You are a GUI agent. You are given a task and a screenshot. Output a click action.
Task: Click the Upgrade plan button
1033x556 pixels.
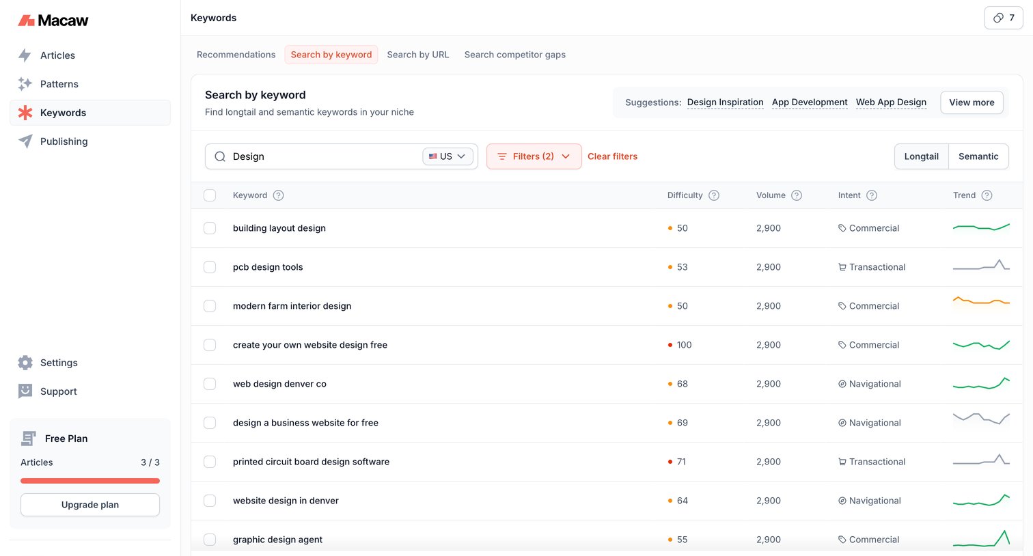click(90, 505)
